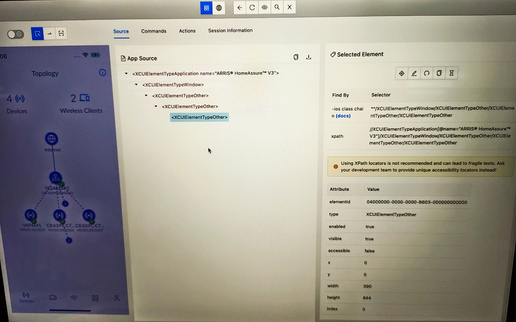Open the search for element magnifier
Image resolution: width=516 pixels, height=322 pixels.
tap(277, 7)
